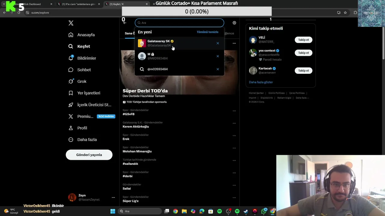Follow Kartacalı with Takip et
Image resolution: width=385 pixels, height=216 pixels.
303,71
